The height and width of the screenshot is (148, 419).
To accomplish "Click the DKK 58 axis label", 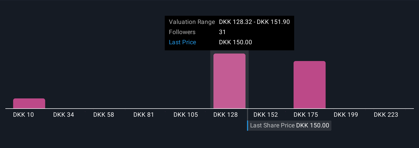I will pyautogui.click(x=104, y=115).
